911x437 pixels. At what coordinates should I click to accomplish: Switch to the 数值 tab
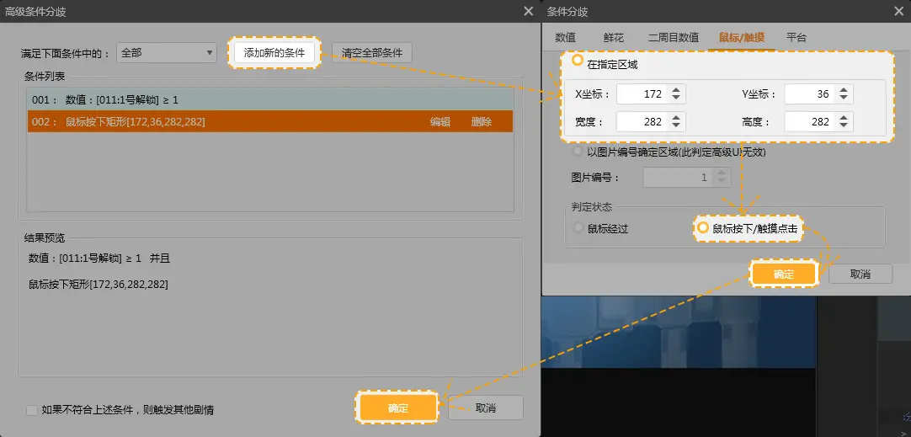(565, 37)
